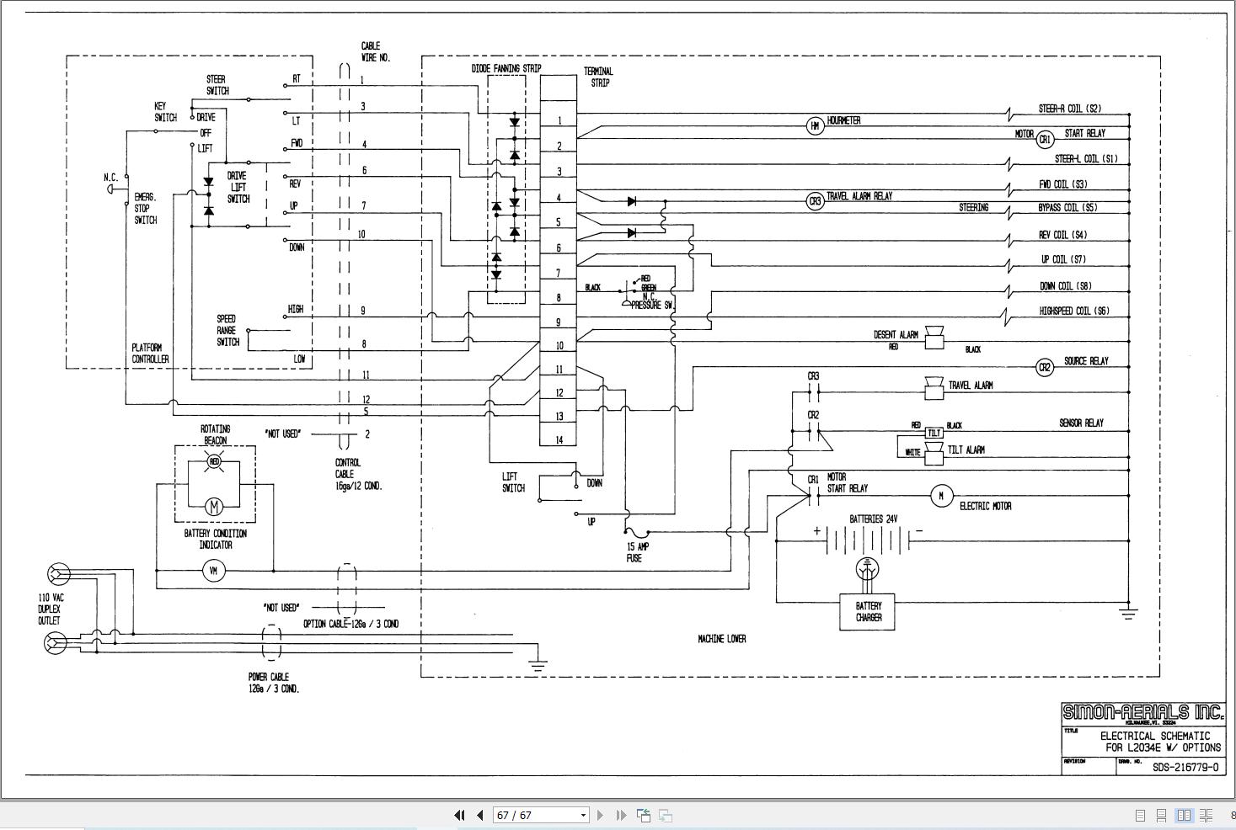Click the BATTERY CONDITION INDICATOR label
Screen dimensions: 1236x830
216,539
